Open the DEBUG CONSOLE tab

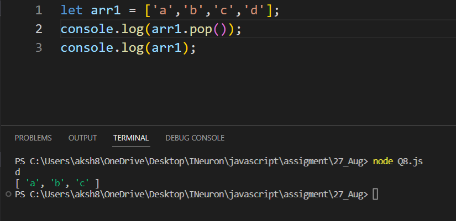tap(195, 138)
